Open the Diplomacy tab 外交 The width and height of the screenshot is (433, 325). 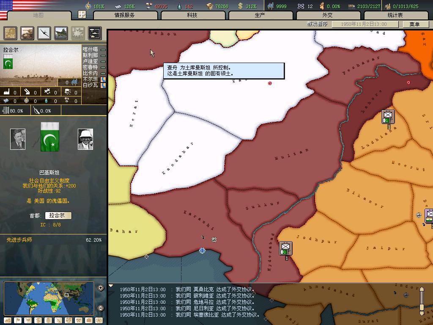(x=328, y=15)
